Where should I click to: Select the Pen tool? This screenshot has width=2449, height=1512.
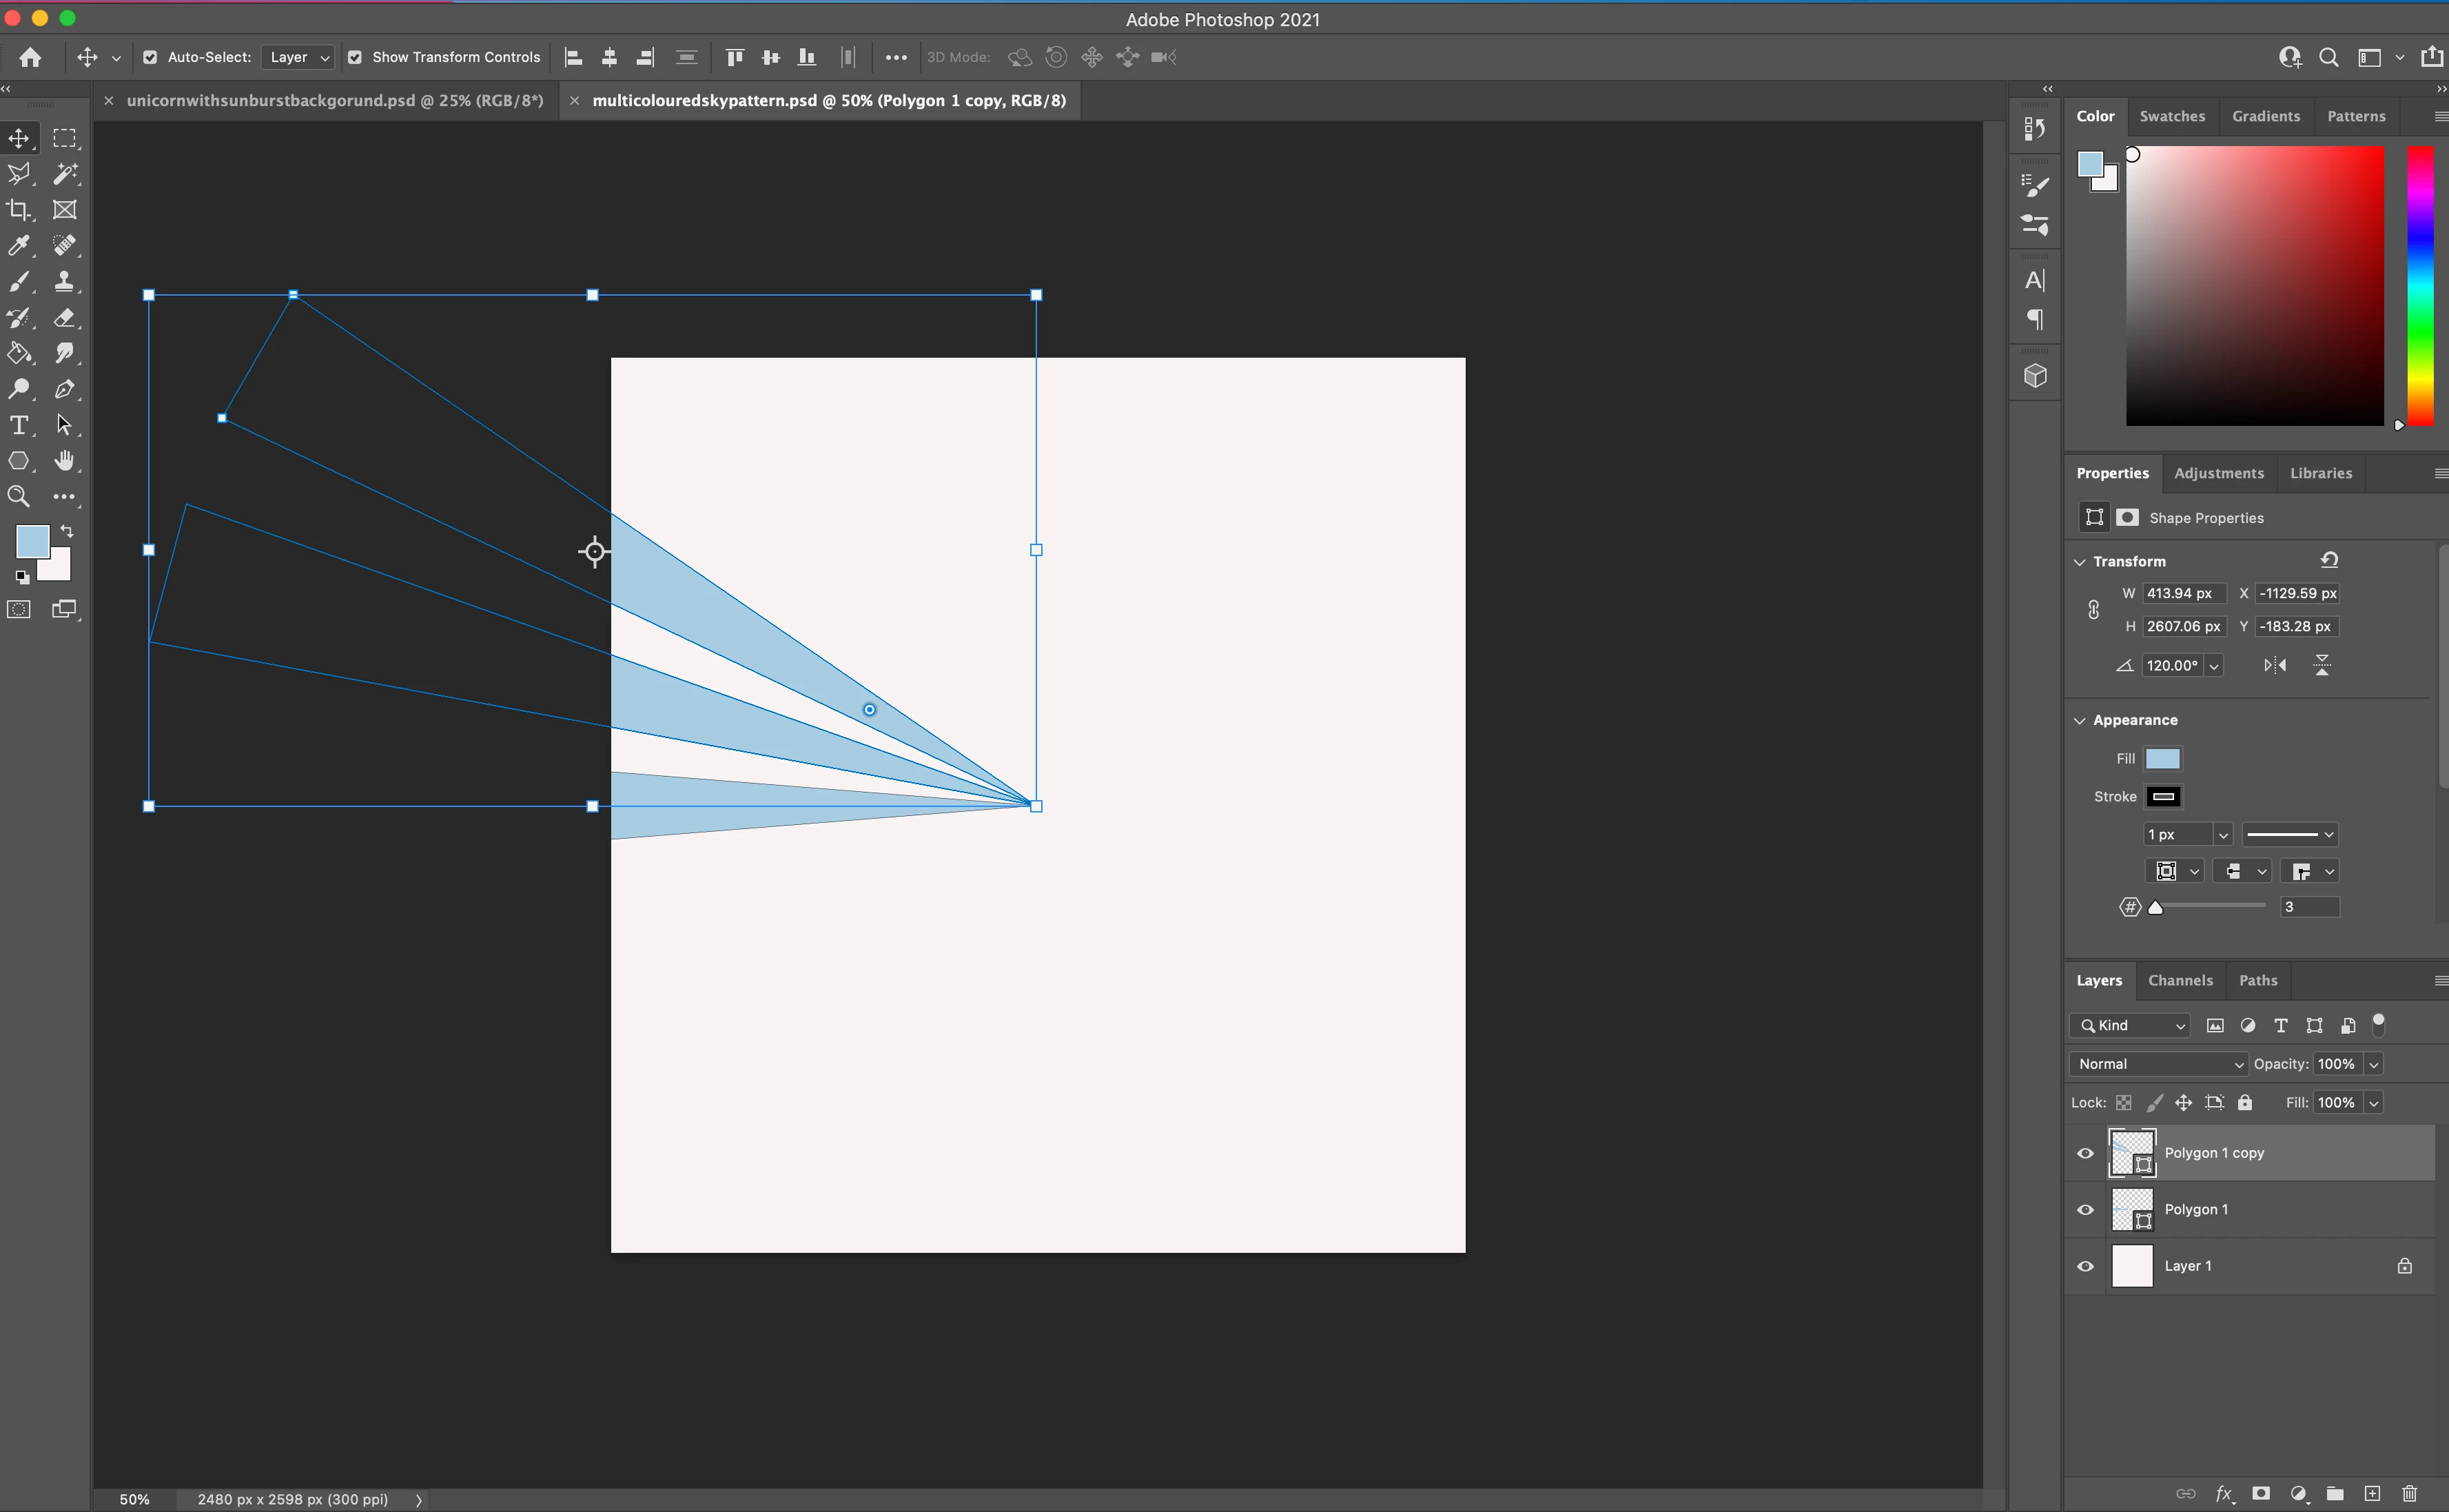pos(65,390)
